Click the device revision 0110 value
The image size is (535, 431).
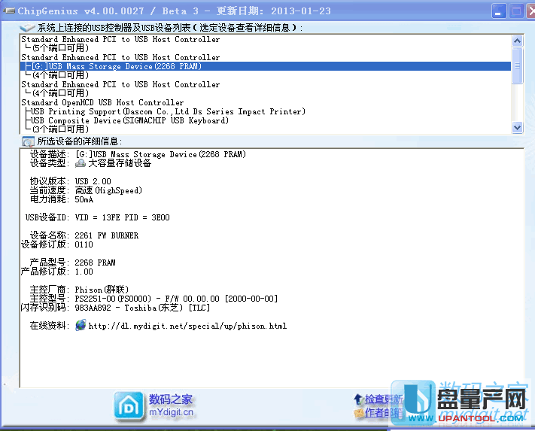point(84,244)
